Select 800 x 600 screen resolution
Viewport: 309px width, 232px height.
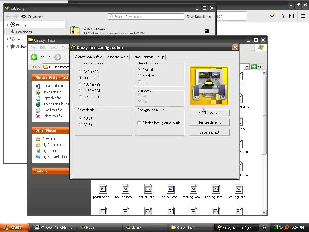[80, 78]
